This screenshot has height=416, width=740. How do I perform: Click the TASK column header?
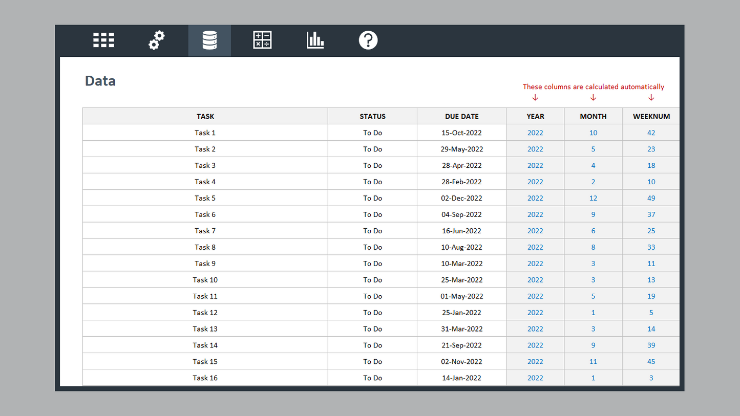(205, 116)
